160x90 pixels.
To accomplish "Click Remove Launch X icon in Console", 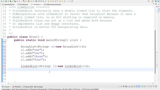I will pyautogui.click(x=124, y=86).
